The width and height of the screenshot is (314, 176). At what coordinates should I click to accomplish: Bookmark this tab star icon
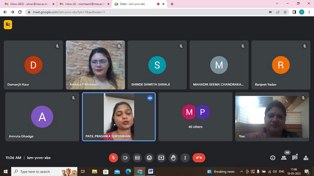coord(285,12)
